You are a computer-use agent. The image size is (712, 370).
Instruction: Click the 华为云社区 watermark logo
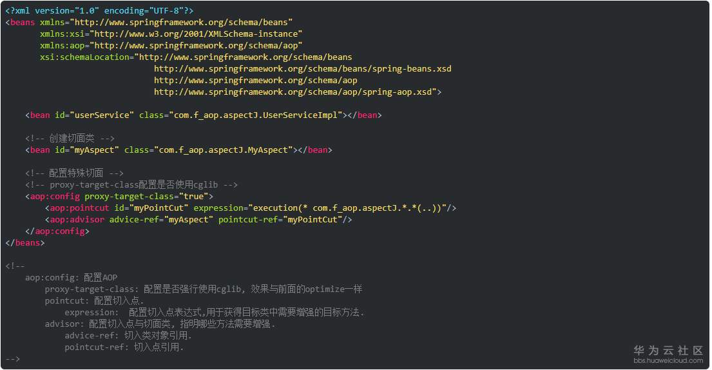click(x=668, y=350)
